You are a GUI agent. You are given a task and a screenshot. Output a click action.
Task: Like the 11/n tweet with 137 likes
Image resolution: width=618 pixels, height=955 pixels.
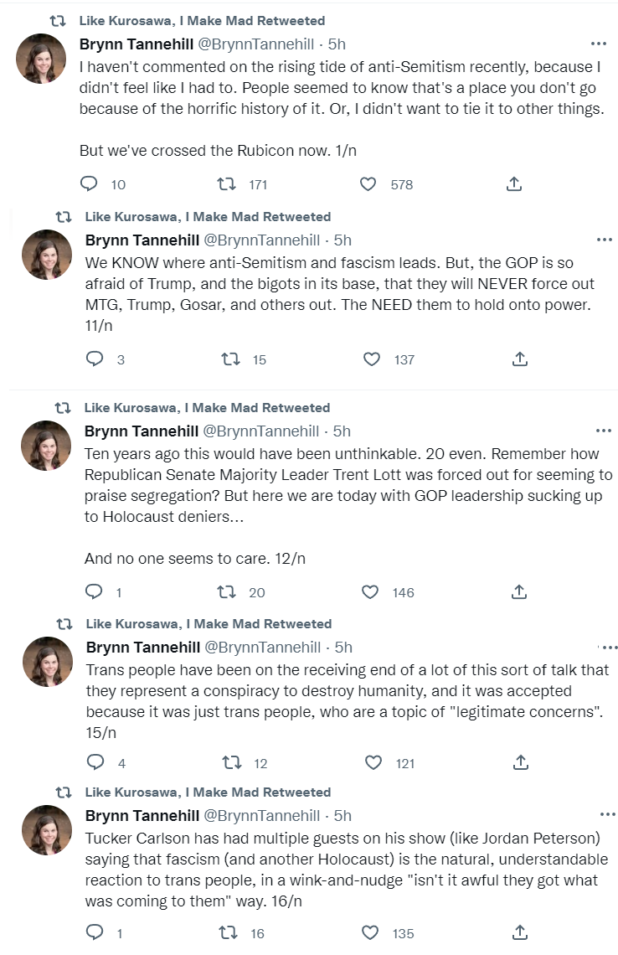(x=372, y=359)
